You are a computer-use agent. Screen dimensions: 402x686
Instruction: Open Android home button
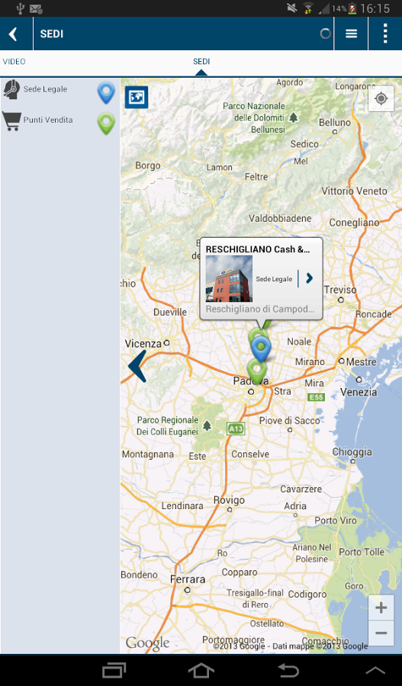[x=201, y=670]
